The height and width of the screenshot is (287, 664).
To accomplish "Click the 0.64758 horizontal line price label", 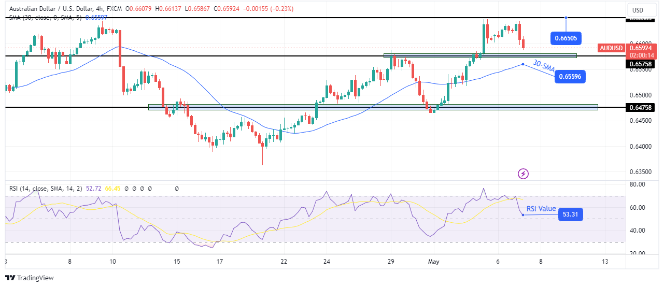I will point(641,107).
